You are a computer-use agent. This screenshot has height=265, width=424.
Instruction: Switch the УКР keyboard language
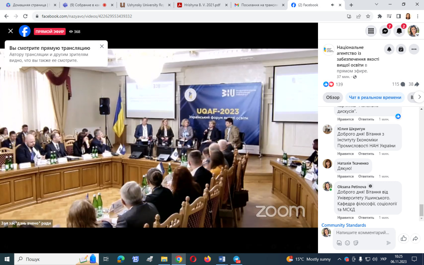click(x=383, y=259)
